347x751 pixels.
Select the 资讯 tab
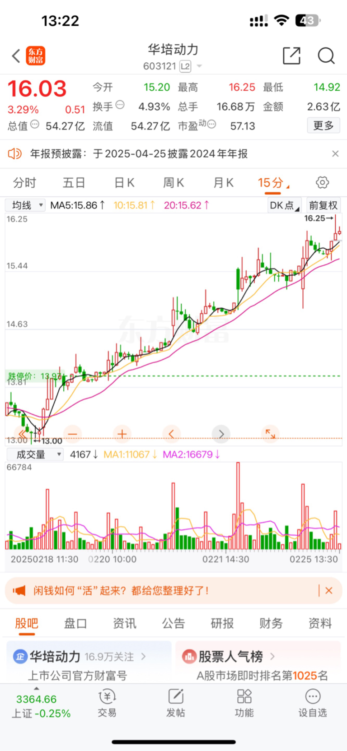point(125,623)
